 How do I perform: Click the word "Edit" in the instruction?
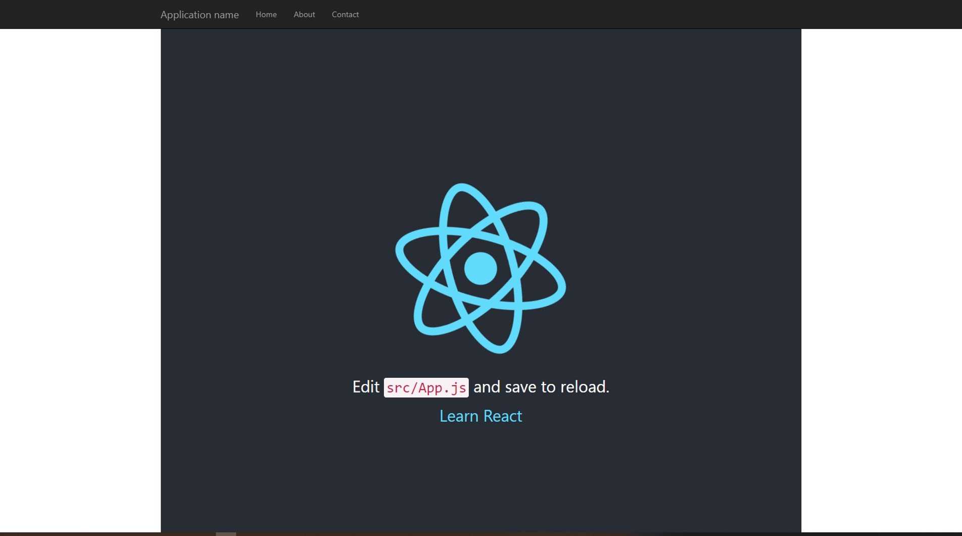pos(365,387)
